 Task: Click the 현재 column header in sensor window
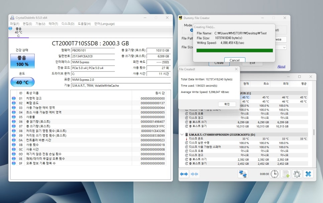[246, 84]
